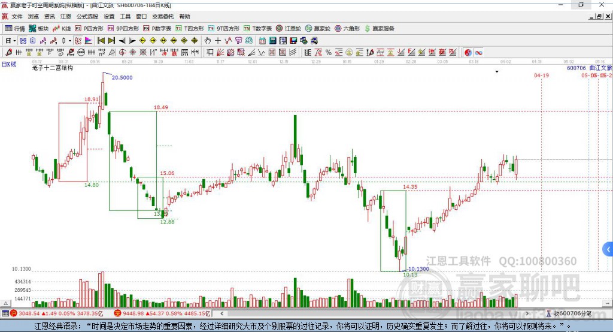Click the first yellow diamond left-arrow icon
Image resolution: width=613 pixels, height=332 pixels.
coord(142,41)
